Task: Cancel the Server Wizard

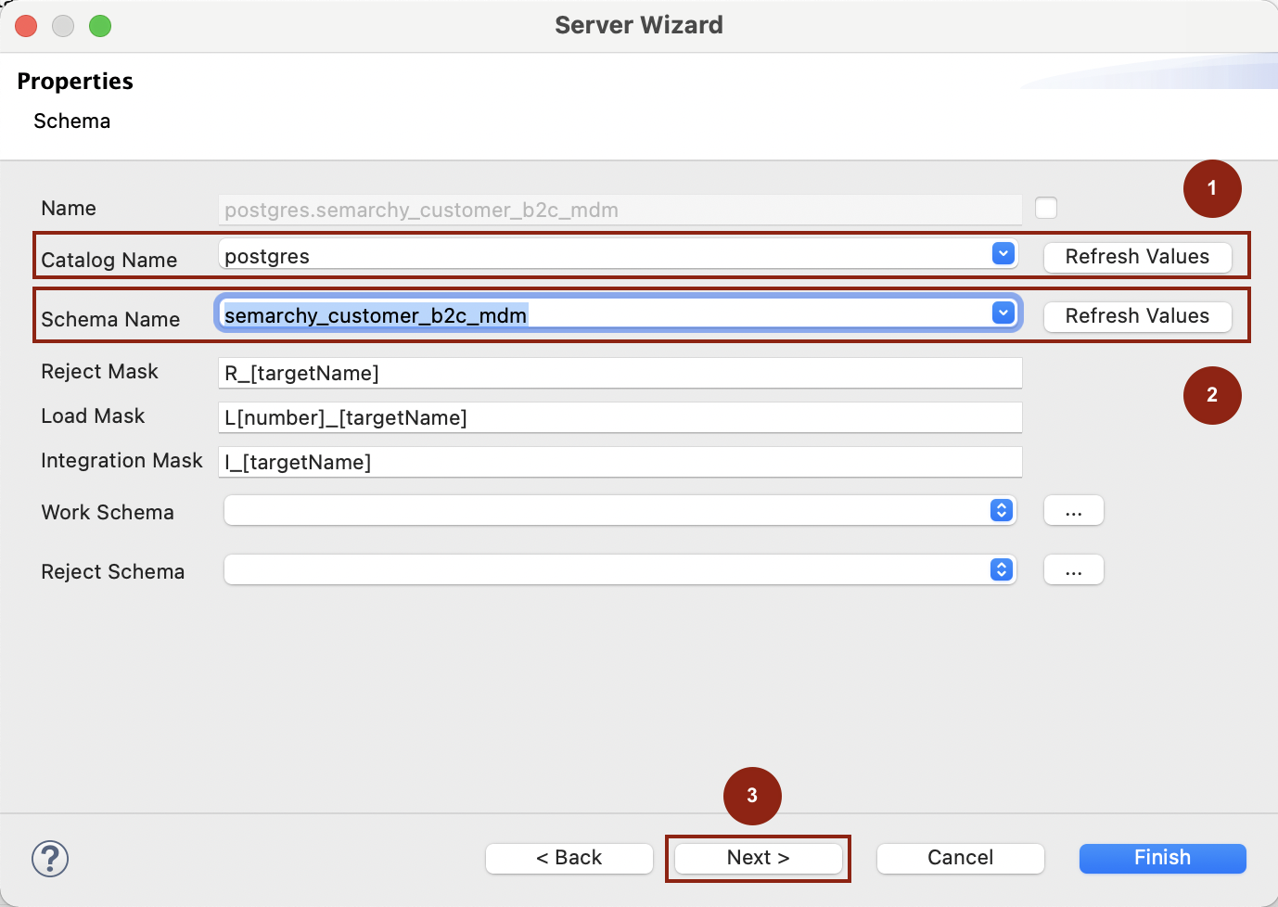Action: click(x=960, y=858)
